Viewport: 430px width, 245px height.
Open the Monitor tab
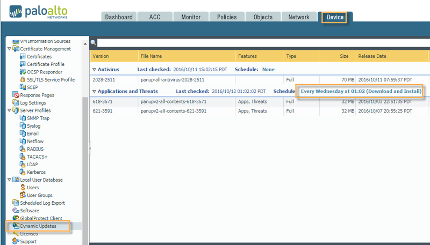point(190,17)
